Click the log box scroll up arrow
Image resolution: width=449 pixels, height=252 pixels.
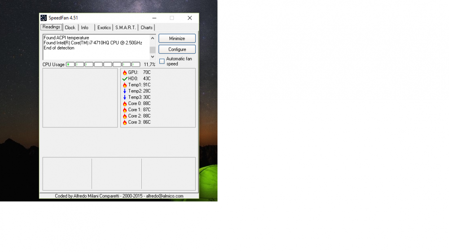tap(153, 38)
